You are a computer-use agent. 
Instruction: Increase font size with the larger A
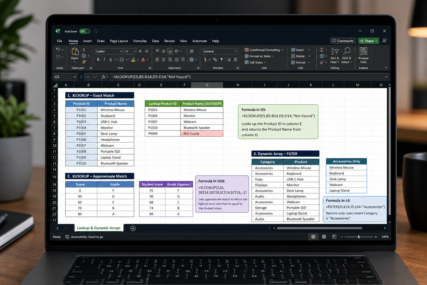(x=140, y=51)
